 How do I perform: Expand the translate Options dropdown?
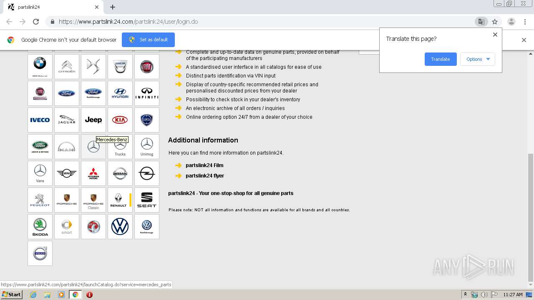(478, 59)
